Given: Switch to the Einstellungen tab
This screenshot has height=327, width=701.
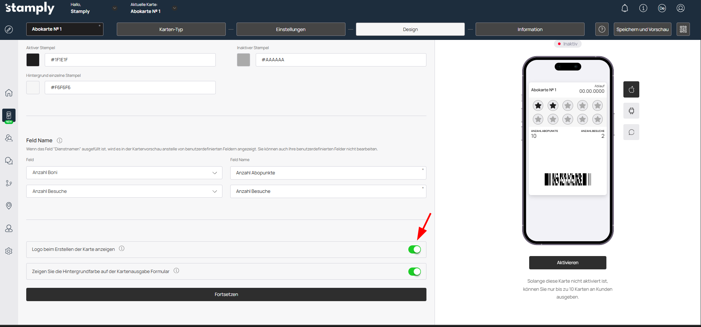Looking at the screenshot, I should (x=290, y=29).
